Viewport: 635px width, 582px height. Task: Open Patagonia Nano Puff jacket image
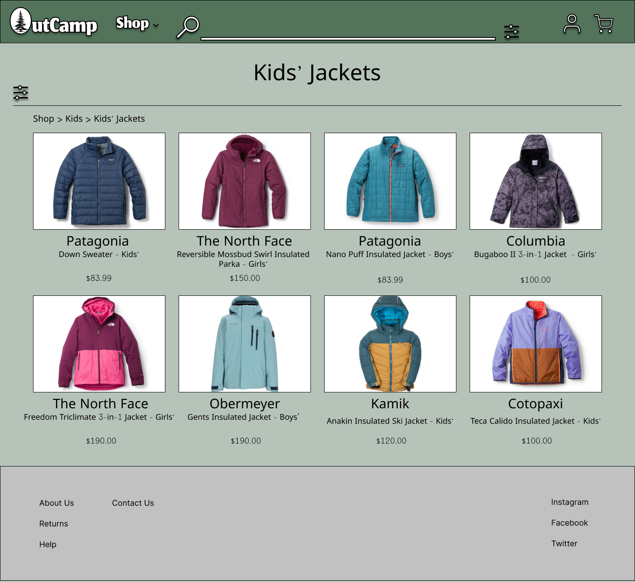pyautogui.click(x=390, y=181)
